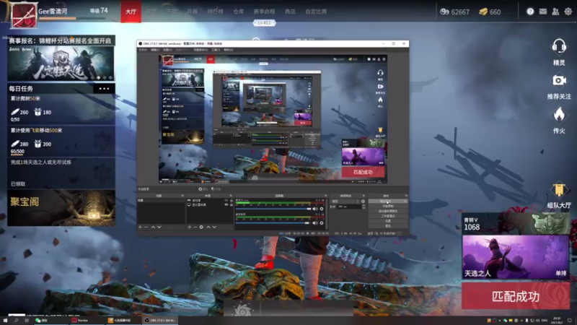Viewport: 577px width, 325px height.
Task: Select the 飞索移动500米 daily task
Action: coord(61,141)
